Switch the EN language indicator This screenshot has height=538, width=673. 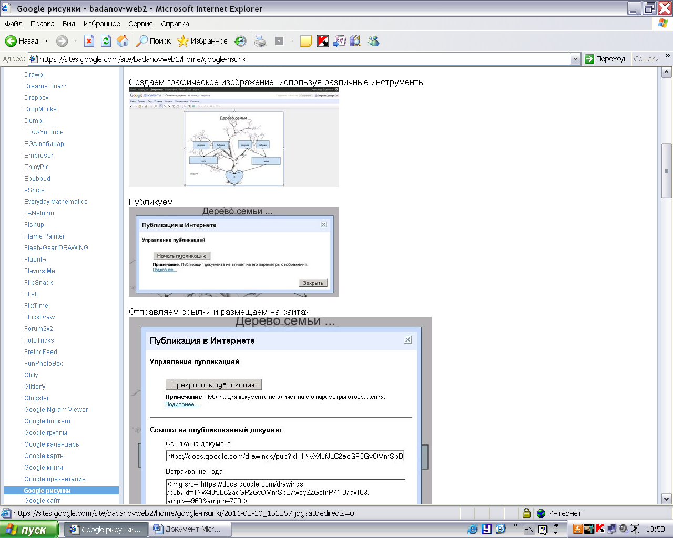[529, 530]
